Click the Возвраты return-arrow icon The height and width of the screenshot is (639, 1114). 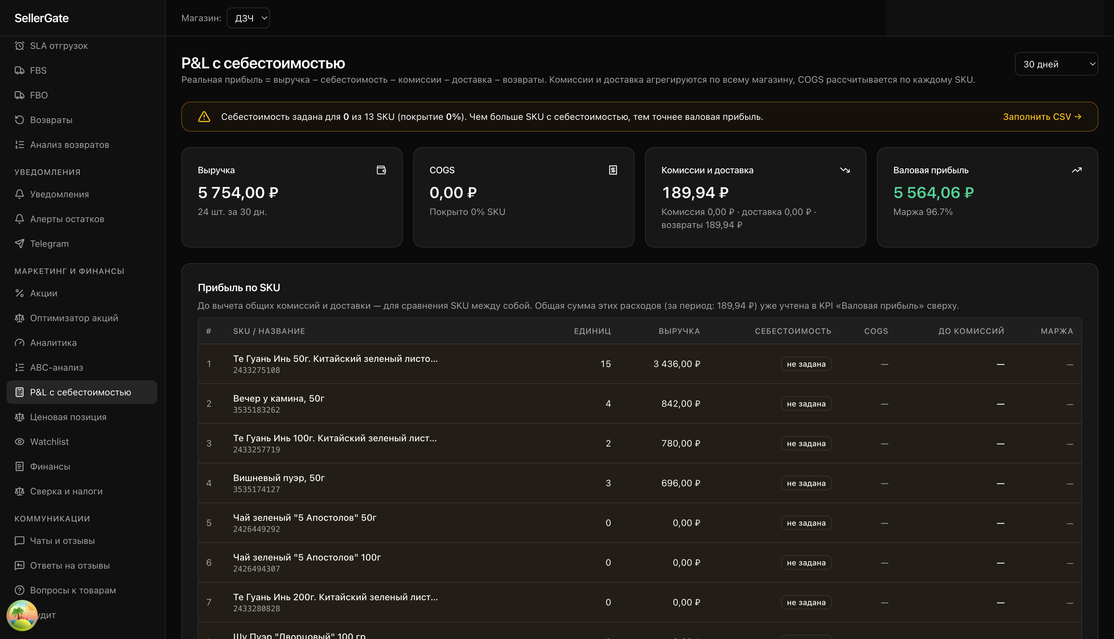click(19, 120)
